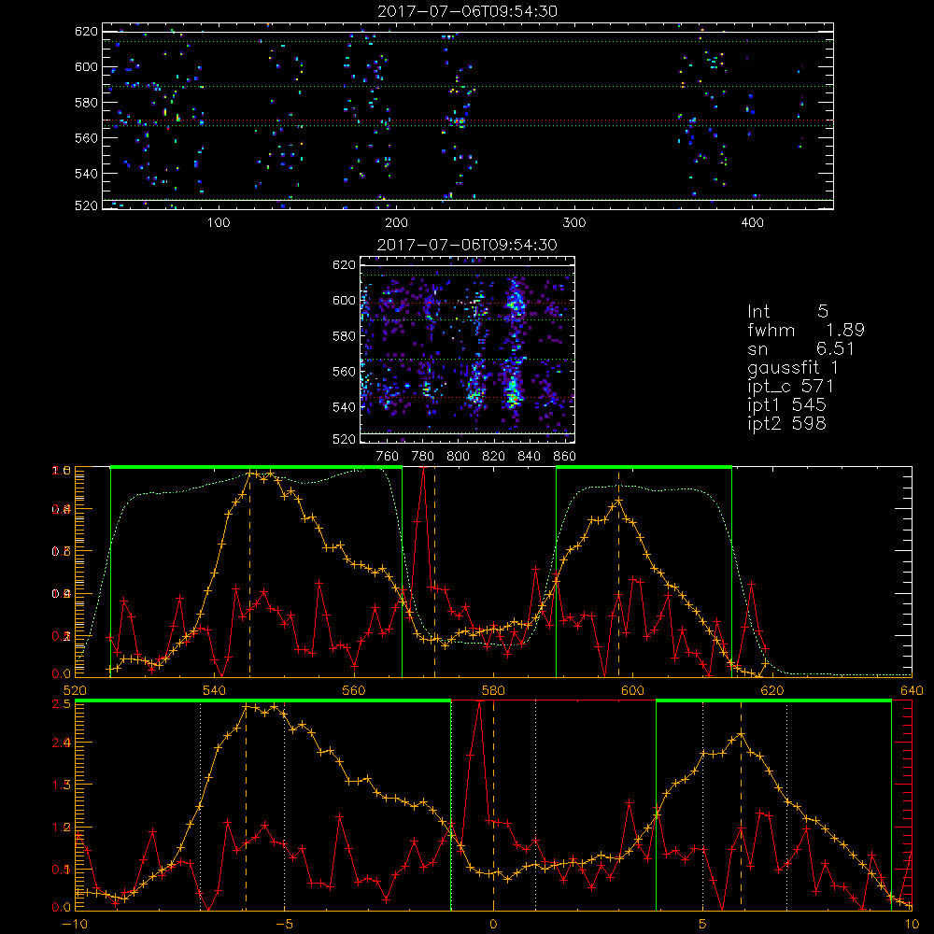This screenshot has width=934, height=934.
Task: Click y-axis label 560 of top spectrogram
Action: [86, 137]
